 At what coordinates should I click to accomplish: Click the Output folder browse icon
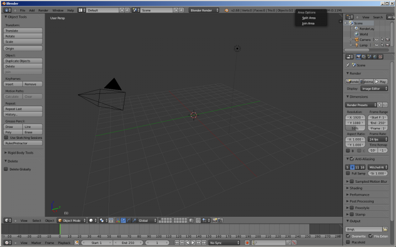[x=385, y=229]
